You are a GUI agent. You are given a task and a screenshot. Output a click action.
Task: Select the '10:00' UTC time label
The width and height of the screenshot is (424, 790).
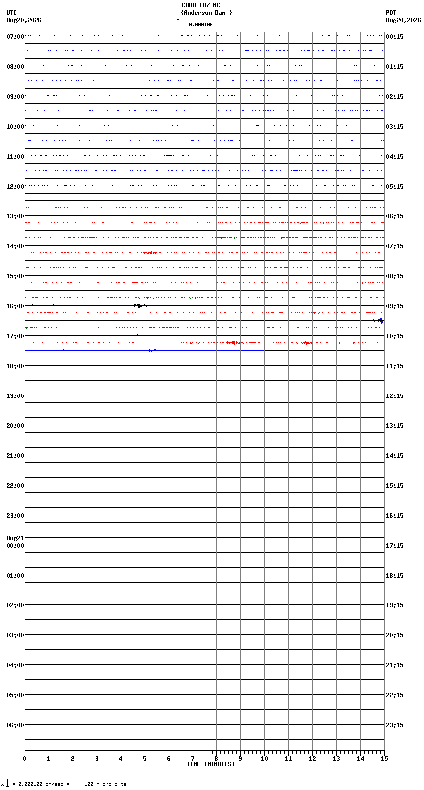tap(15, 127)
